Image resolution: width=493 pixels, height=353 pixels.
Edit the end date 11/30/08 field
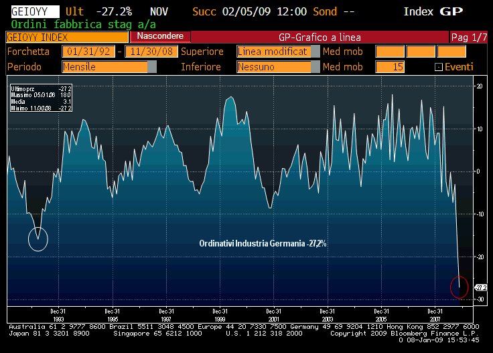pos(151,51)
